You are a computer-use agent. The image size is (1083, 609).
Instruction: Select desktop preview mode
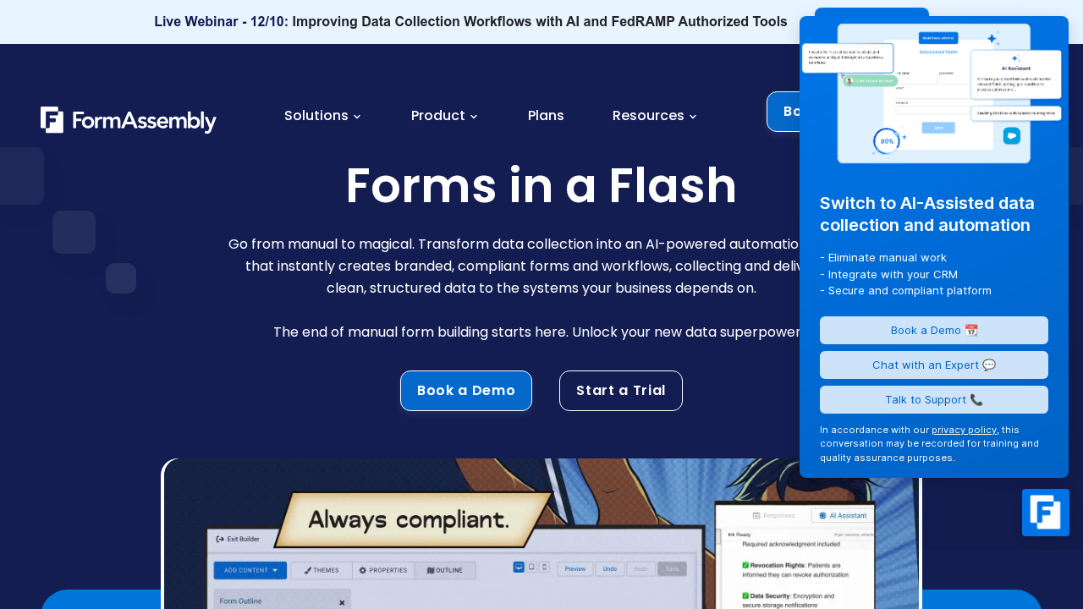pos(518,568)
